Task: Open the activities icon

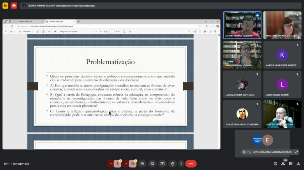Action: click(x=299, y=164)
